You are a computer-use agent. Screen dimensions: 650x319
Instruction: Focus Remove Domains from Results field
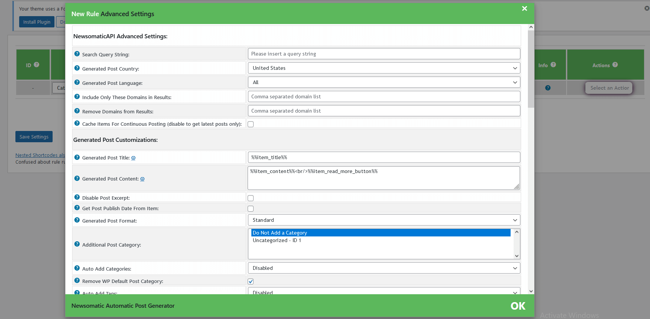pos(384,111)
